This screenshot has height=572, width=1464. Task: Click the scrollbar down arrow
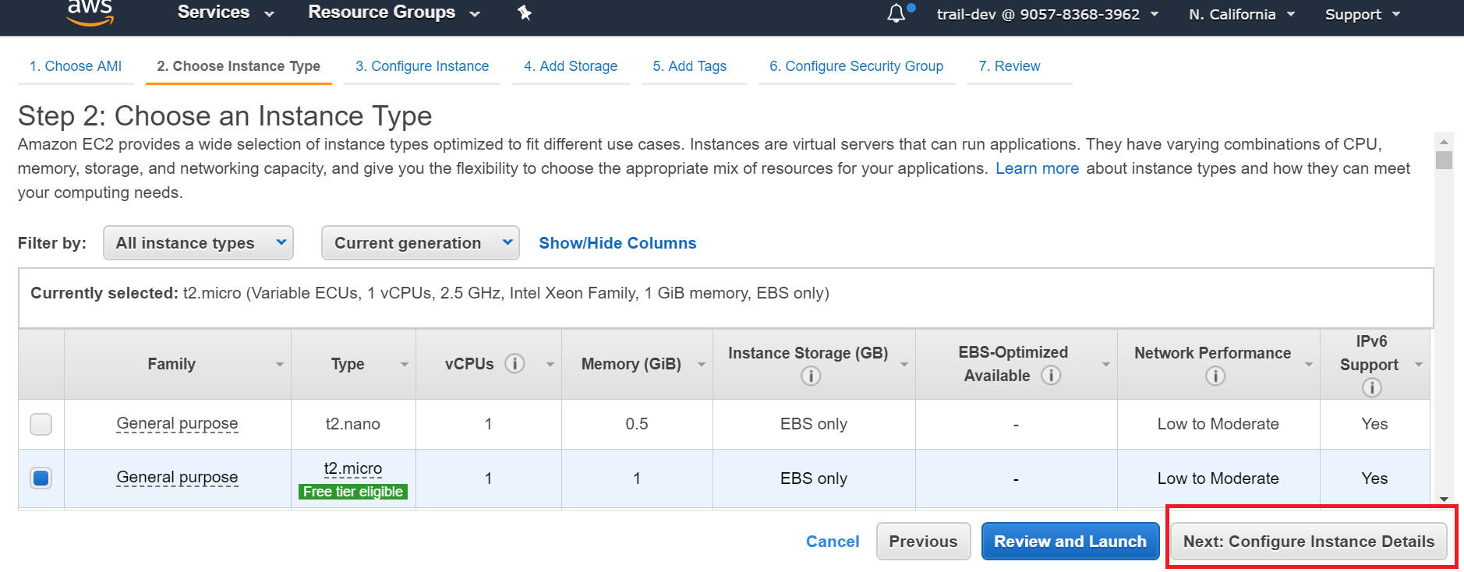(x=1444, y=500)
